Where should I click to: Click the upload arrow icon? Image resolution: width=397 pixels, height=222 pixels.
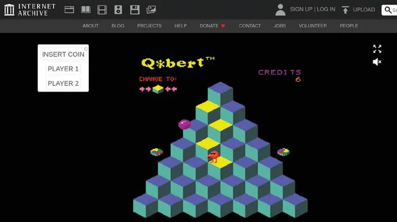(345, 10)
